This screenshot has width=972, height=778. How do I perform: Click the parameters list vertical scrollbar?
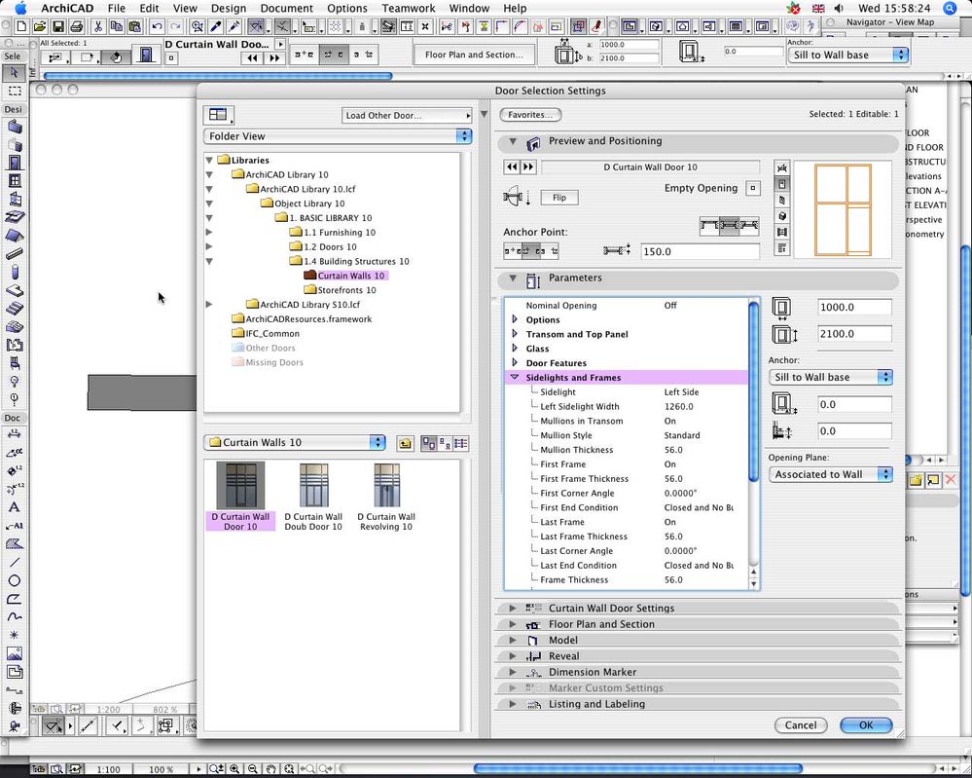(753, 389)
